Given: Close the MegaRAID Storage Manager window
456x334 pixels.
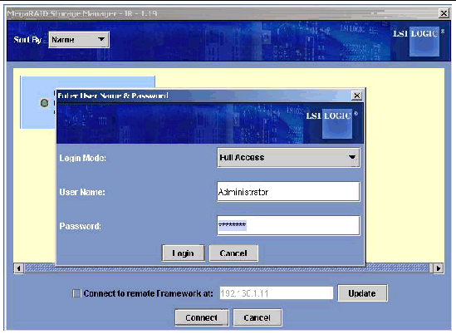Looking at the screenshot, I should 444,13.
